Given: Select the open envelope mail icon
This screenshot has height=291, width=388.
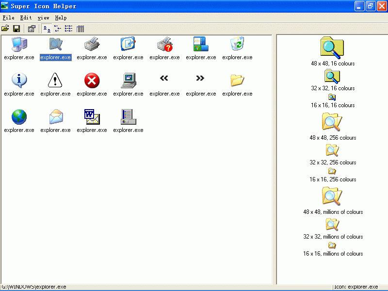Looking at the screenshot, I should coord(56,117).
